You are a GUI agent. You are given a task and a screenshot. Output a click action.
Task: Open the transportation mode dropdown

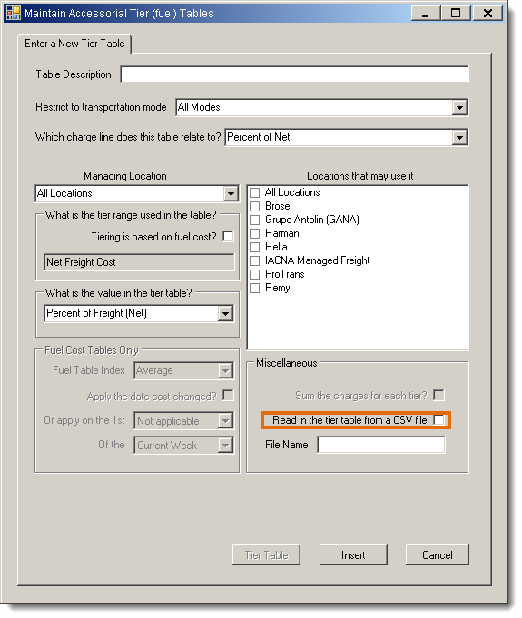[459, 107]
